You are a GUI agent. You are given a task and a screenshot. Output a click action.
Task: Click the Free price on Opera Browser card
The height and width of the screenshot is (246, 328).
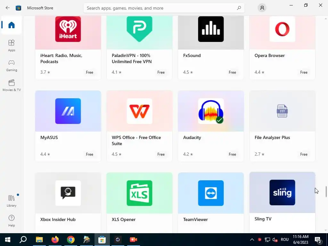tap(304, 72)
